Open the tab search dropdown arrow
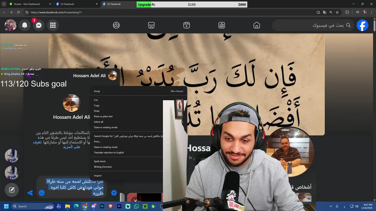376x211 pixels. tap(4, 4)
